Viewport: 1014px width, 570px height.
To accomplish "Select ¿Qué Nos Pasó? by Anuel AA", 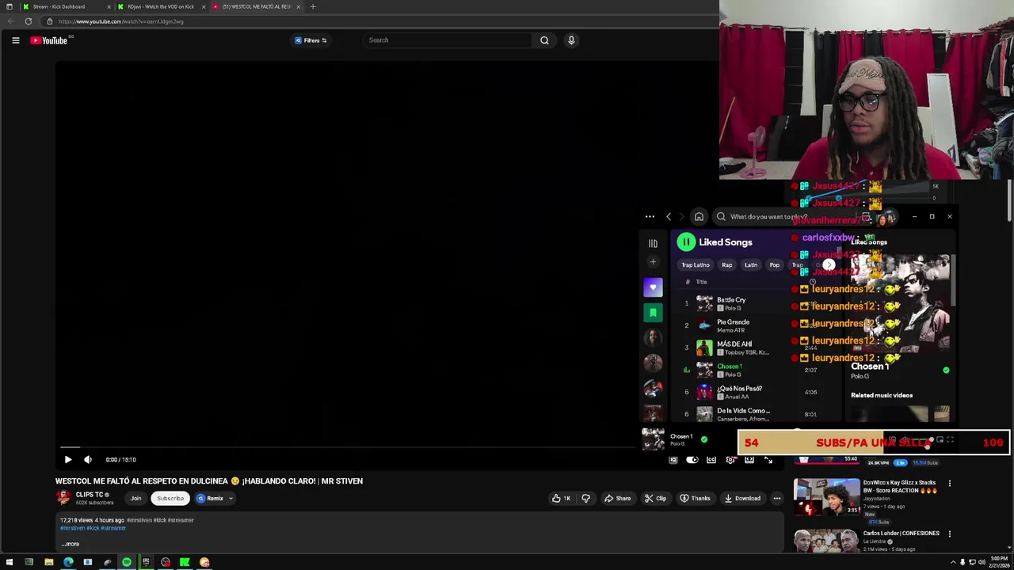I will (x=757, y=392).
